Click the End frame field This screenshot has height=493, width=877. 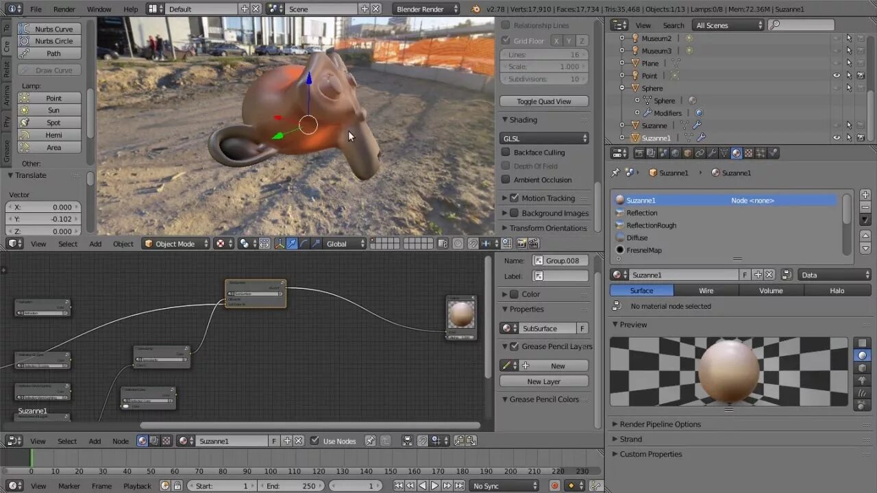point(290,485)
